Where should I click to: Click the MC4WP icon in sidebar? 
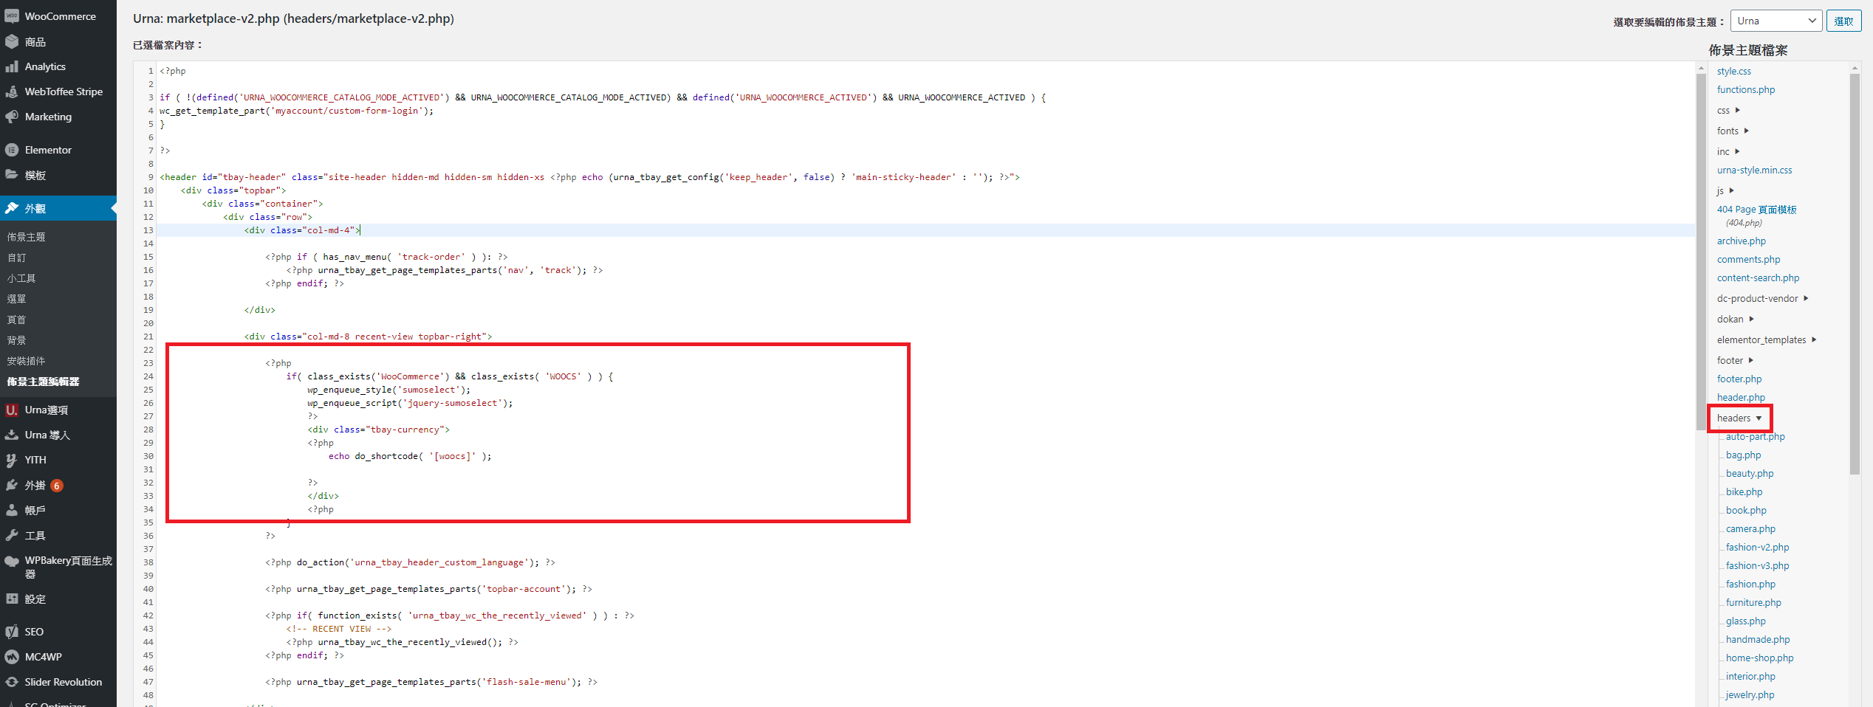click(12, 657)
